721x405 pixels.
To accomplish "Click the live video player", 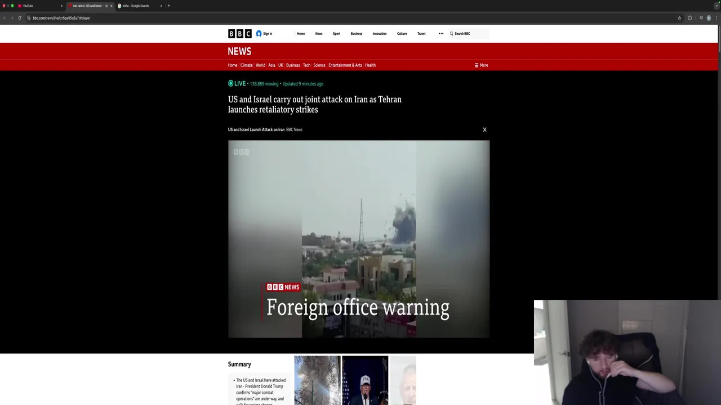I will 359,239.
